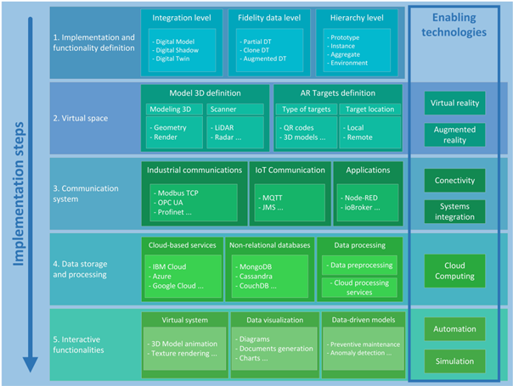This screenshot has height=386, width=513.
Task: Click the Remote entry
Action: tap(358, 137)
